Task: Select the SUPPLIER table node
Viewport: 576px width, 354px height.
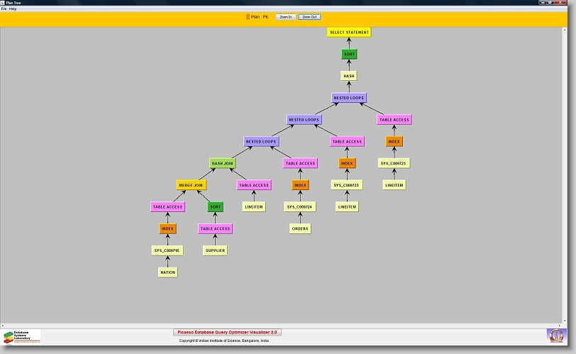Action: [215, 250]
